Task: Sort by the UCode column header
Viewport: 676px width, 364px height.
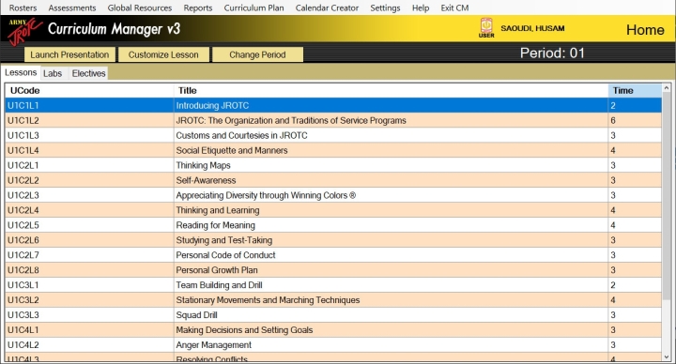Action: pyautogui.click(x=89, y=90)
